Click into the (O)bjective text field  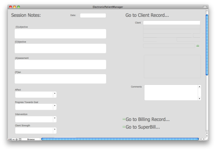pos(60,48)
